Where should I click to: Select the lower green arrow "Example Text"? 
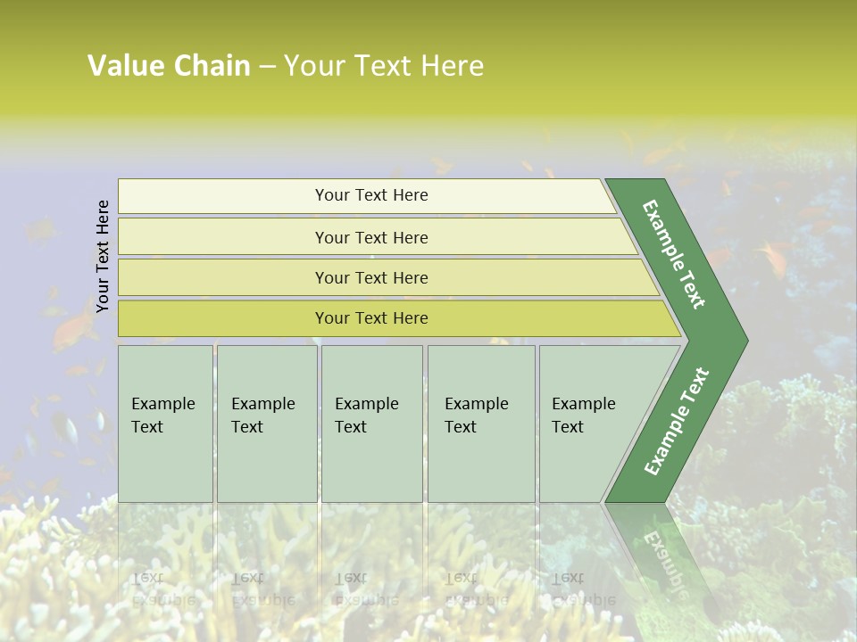click(x=676, y=422)
